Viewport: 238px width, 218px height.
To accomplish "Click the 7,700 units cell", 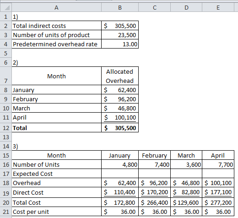I will click(x=218, y=164).
